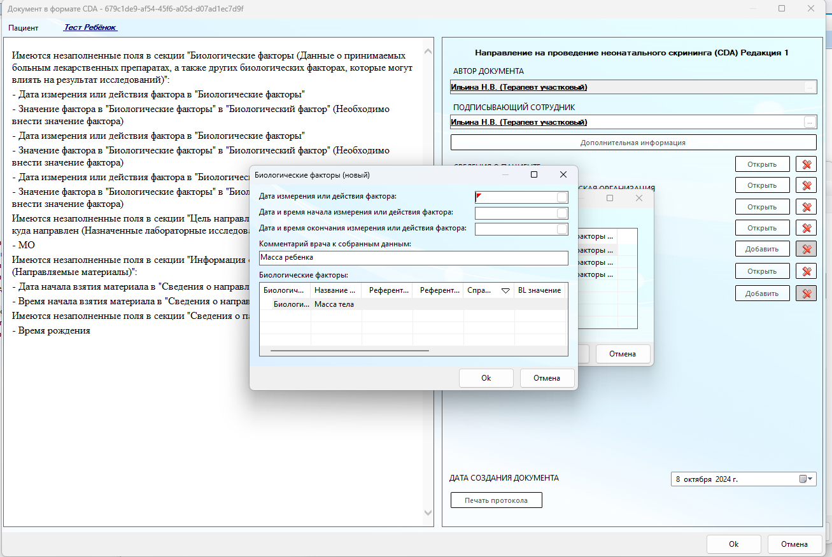Close the 'Биологические факторы (новый)' dialog with its X
The image size is (832, 557).
(x=563, y=174)
